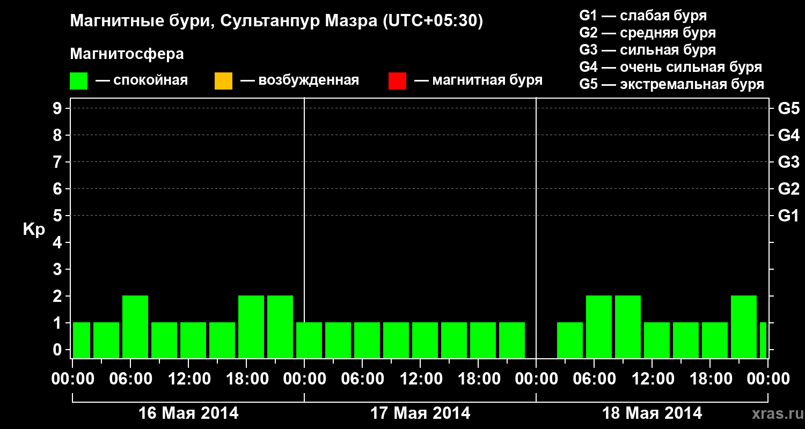
Task: Click the '— возбужденная' legend label
Action: [x=299, y=81]
